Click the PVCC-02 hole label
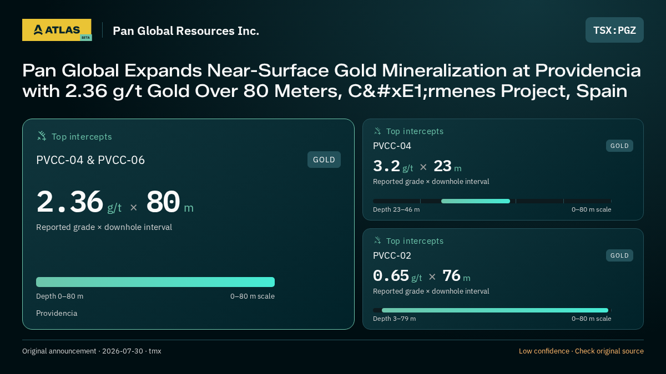 click(x=392, y=255)
